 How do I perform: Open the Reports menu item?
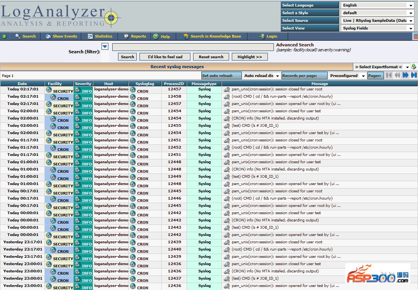134,36
